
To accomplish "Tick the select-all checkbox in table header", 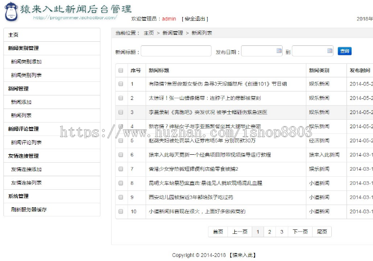I will (x=121, y=71).
